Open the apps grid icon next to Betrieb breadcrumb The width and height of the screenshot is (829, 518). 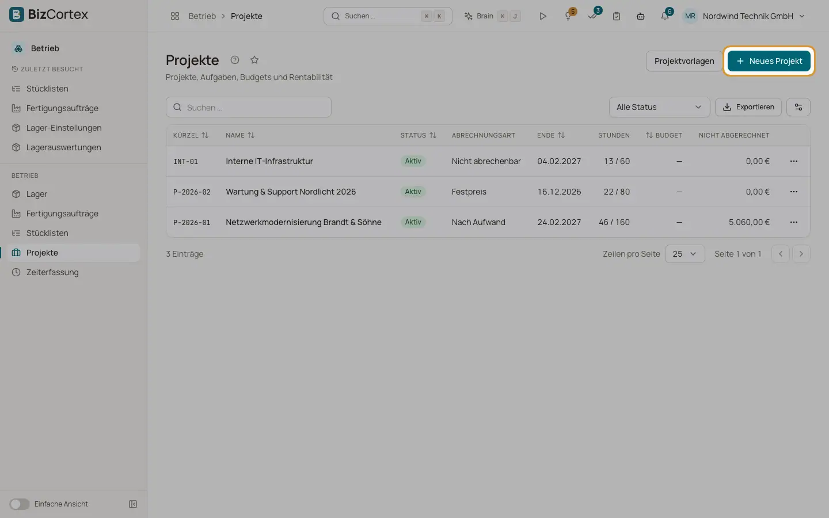tap(175, 16)
